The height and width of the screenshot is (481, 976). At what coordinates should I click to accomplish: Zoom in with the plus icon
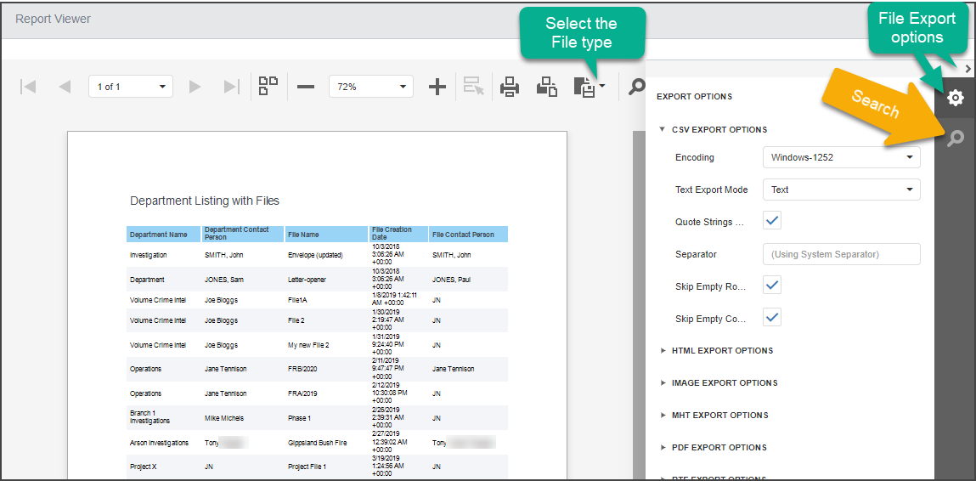coord(437,87)
